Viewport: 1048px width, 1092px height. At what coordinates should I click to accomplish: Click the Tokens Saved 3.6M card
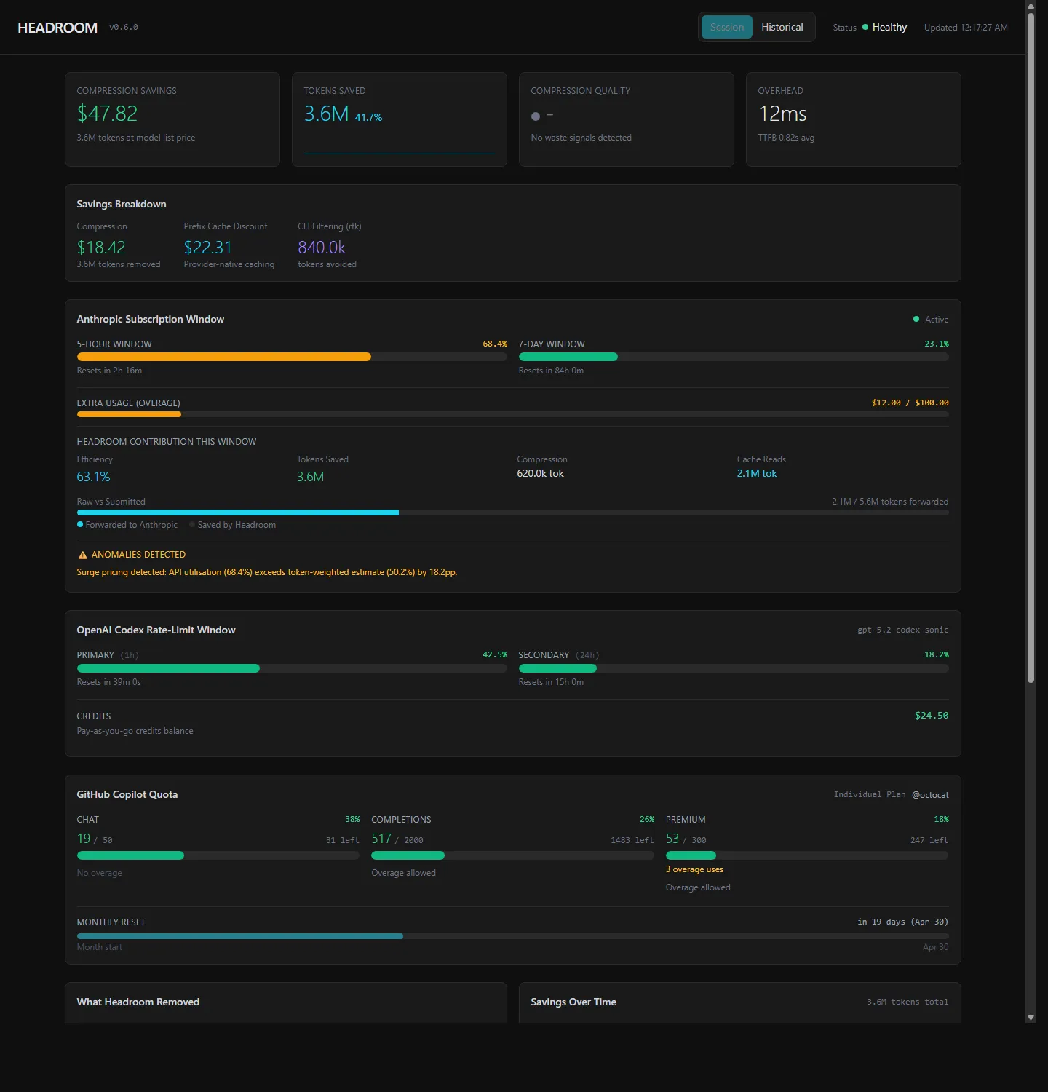[400, 119]
